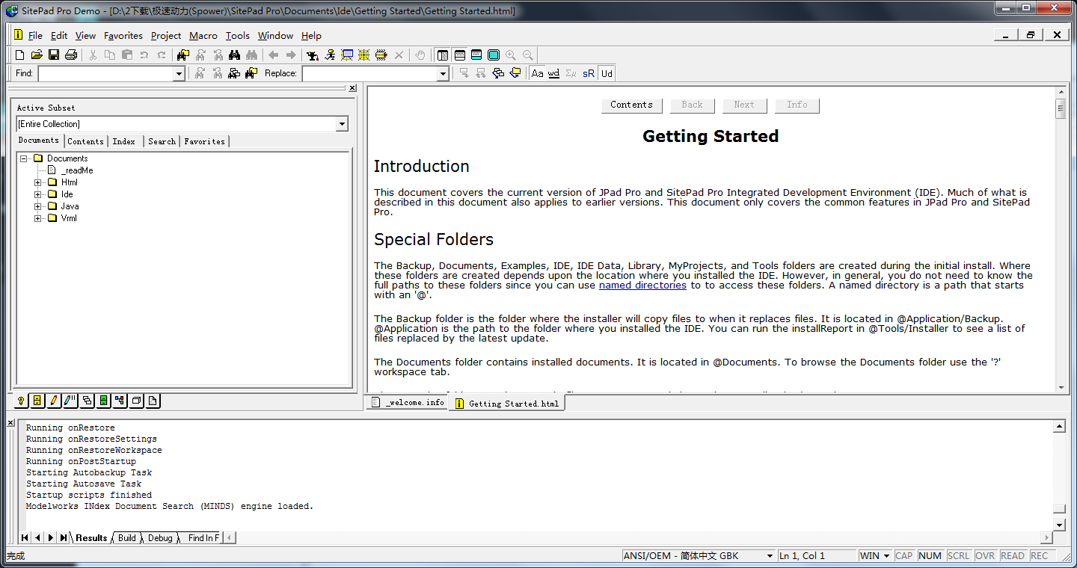
Task: Click the full screen cyan window icon
Action: tap(494, 55)
